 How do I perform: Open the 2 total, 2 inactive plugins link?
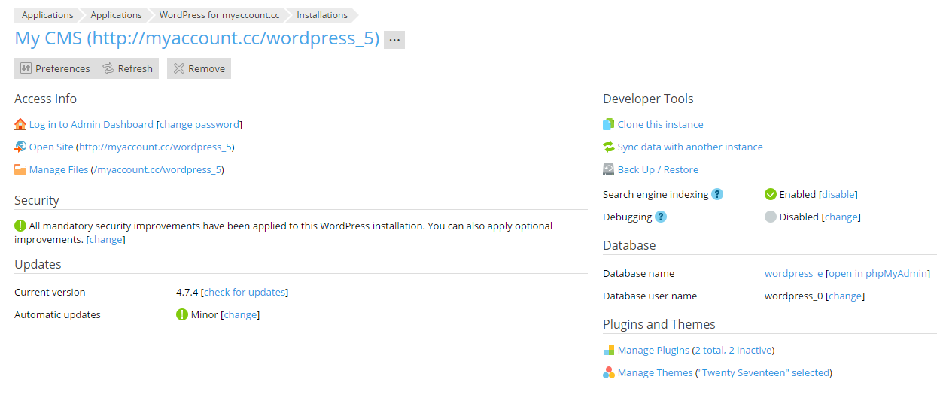(733, 350)
